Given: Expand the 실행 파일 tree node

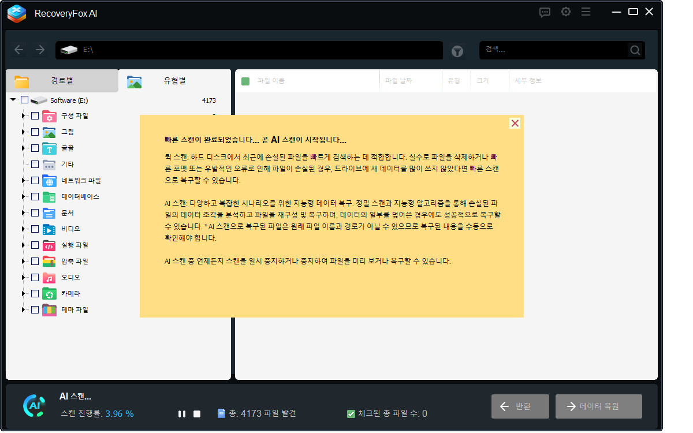Looking at the screenshot, I should (23, 245).
